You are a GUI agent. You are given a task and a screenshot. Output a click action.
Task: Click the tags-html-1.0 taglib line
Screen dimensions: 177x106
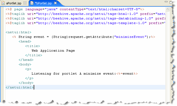click(x=85, y=14)
